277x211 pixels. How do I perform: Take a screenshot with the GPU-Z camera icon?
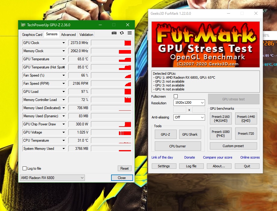[x=114, y=33]
